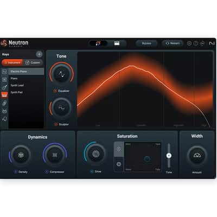Click the iZotope logo at top right
The height and width of the screenshot is (217, 217).
212,43
